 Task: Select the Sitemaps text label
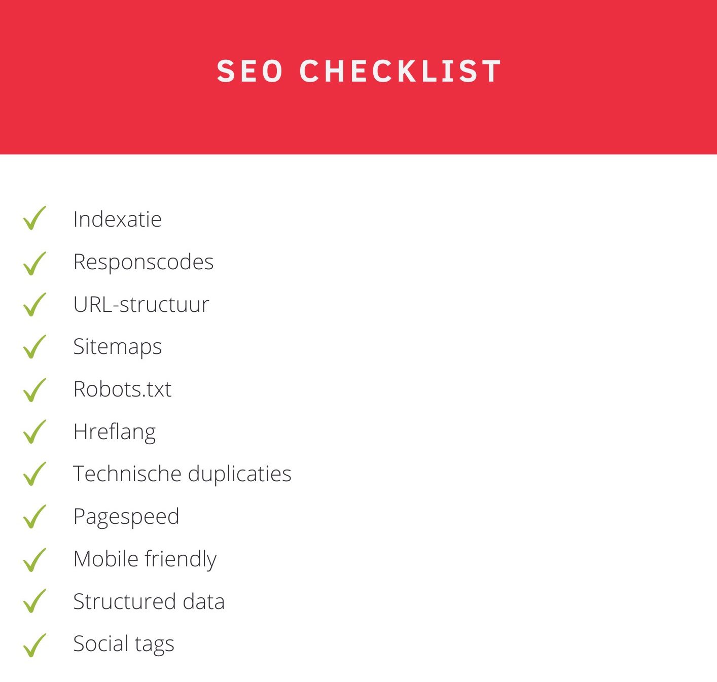117,347
